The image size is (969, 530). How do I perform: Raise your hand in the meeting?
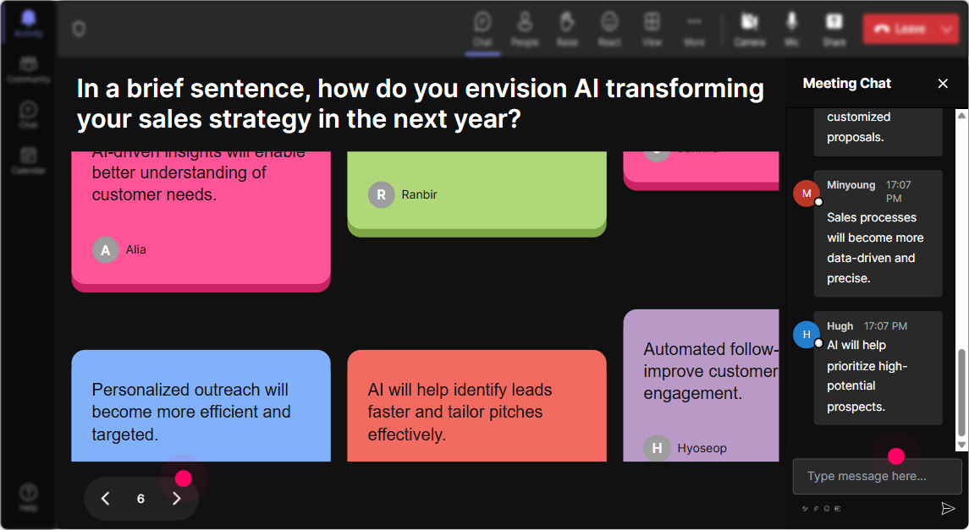[x=567, y=29]
